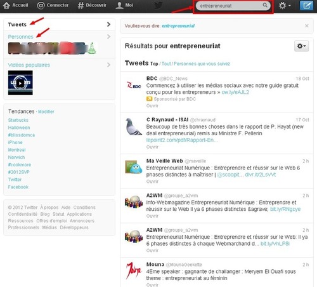
Task: Open the bit.ly/VnLP8i link
Action: pos(275,244)
